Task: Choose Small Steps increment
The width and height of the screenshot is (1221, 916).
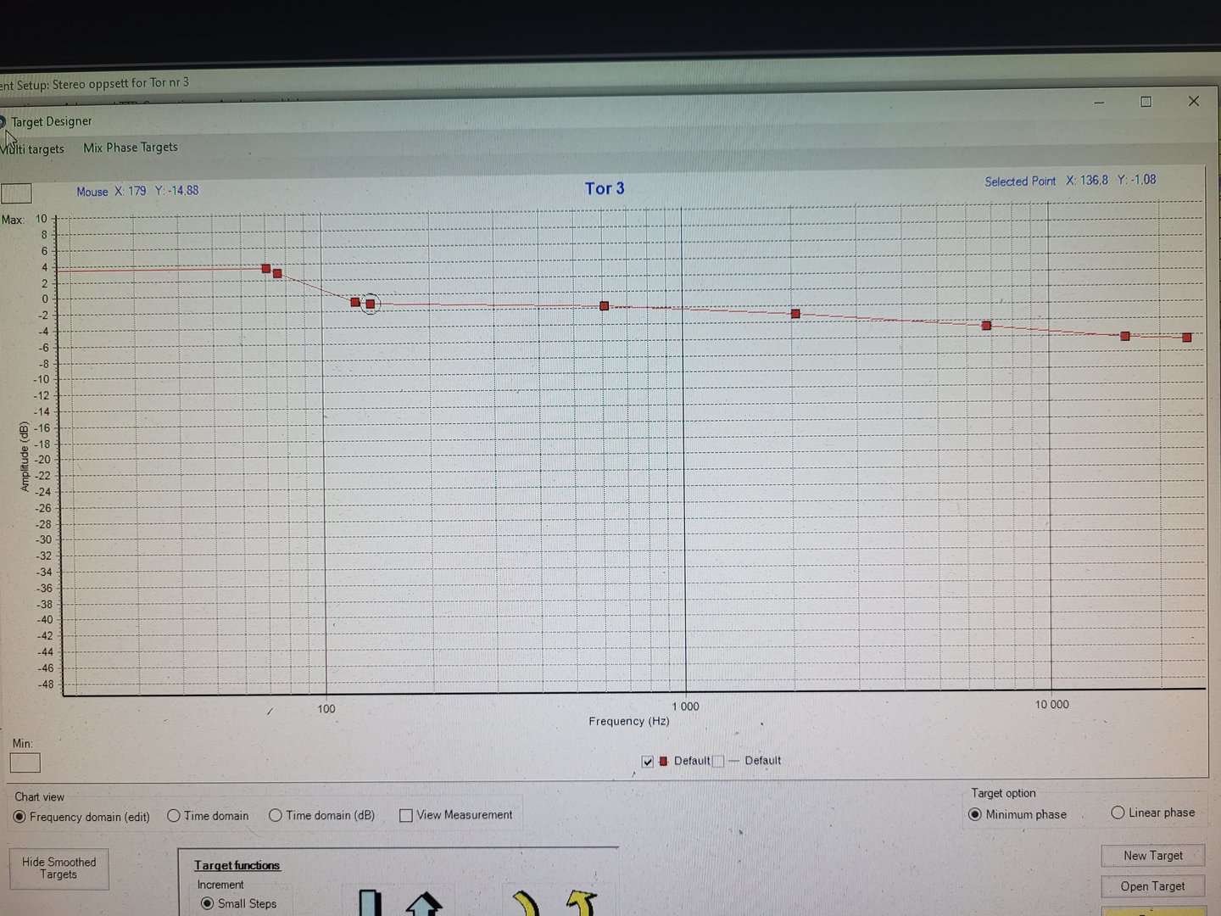Action: pos(207,903)
